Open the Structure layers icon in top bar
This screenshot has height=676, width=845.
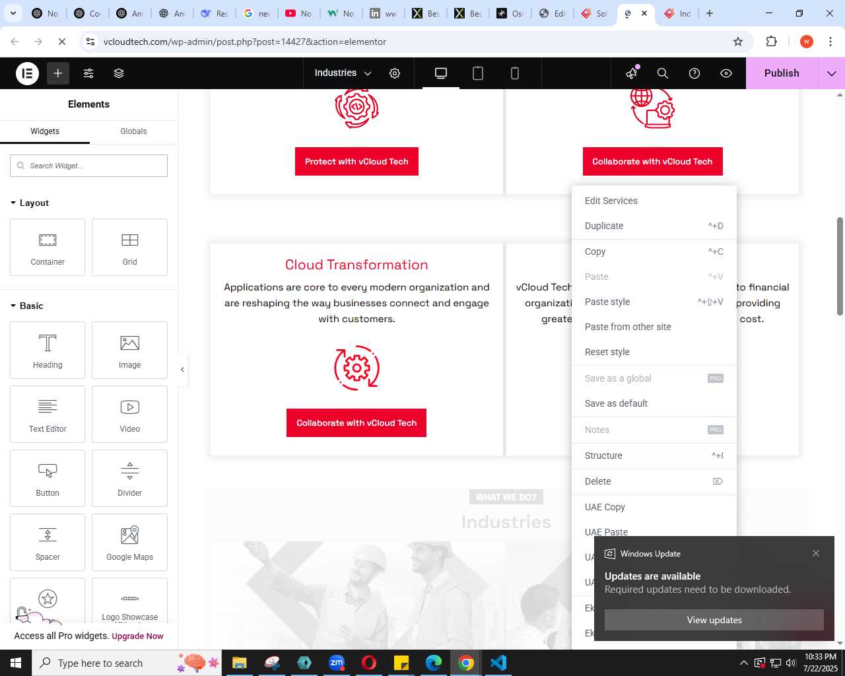click(x=119, y=73)
